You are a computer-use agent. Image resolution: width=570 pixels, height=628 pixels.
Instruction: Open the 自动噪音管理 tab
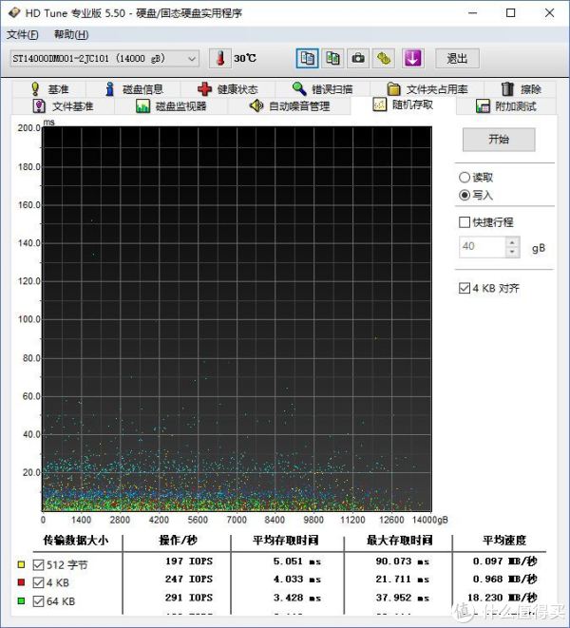[x=289, y=106]
